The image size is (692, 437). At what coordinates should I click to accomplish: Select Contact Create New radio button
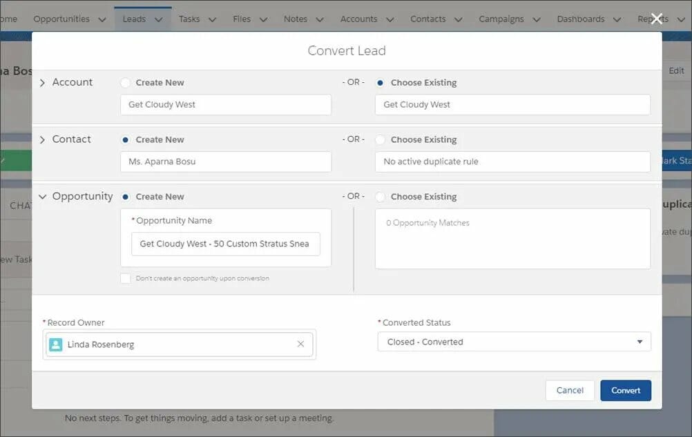(x=125, y=139)
